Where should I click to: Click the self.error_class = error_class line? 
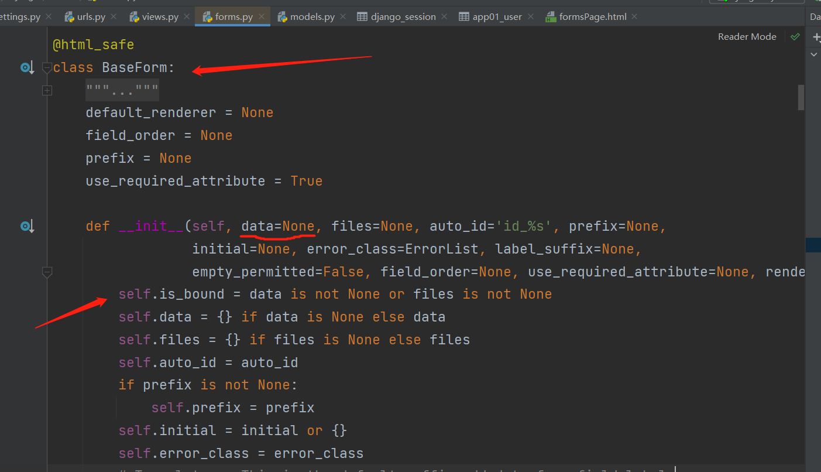click(241, 453)
